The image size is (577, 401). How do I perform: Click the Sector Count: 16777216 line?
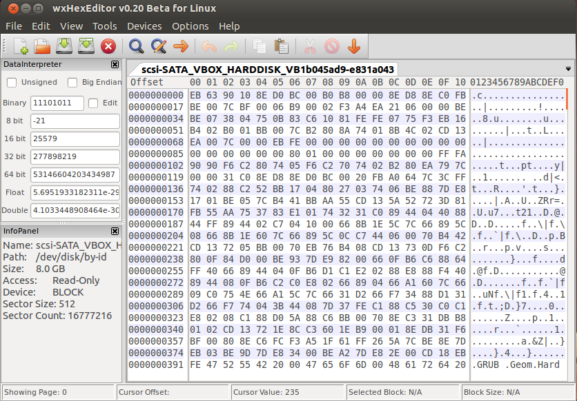tap(57, 316)
